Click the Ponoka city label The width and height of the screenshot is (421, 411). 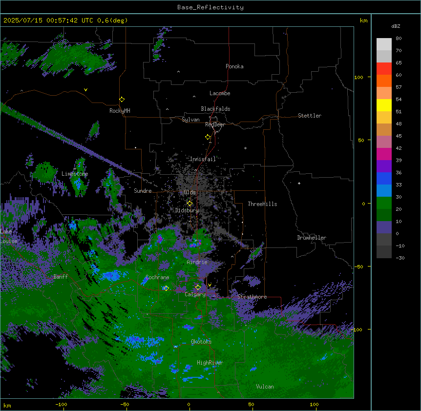coord(234,66)
